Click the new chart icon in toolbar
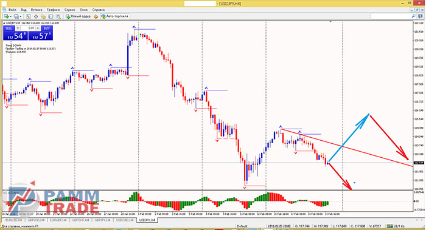The height and width of the screenshot is (230, 426). 6,16
